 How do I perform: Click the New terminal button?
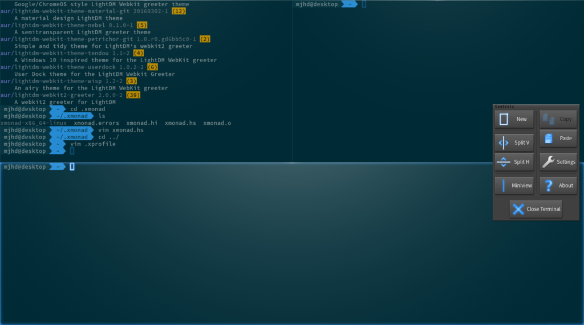point(514,119)
